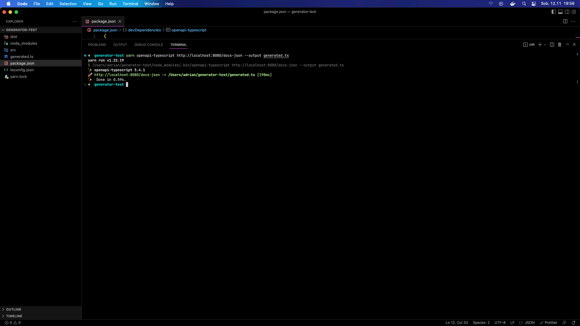Maximize the terminal panel height

(x=568, y=44)
